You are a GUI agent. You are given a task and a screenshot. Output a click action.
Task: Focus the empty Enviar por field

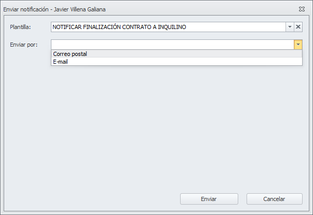[171, 45]
